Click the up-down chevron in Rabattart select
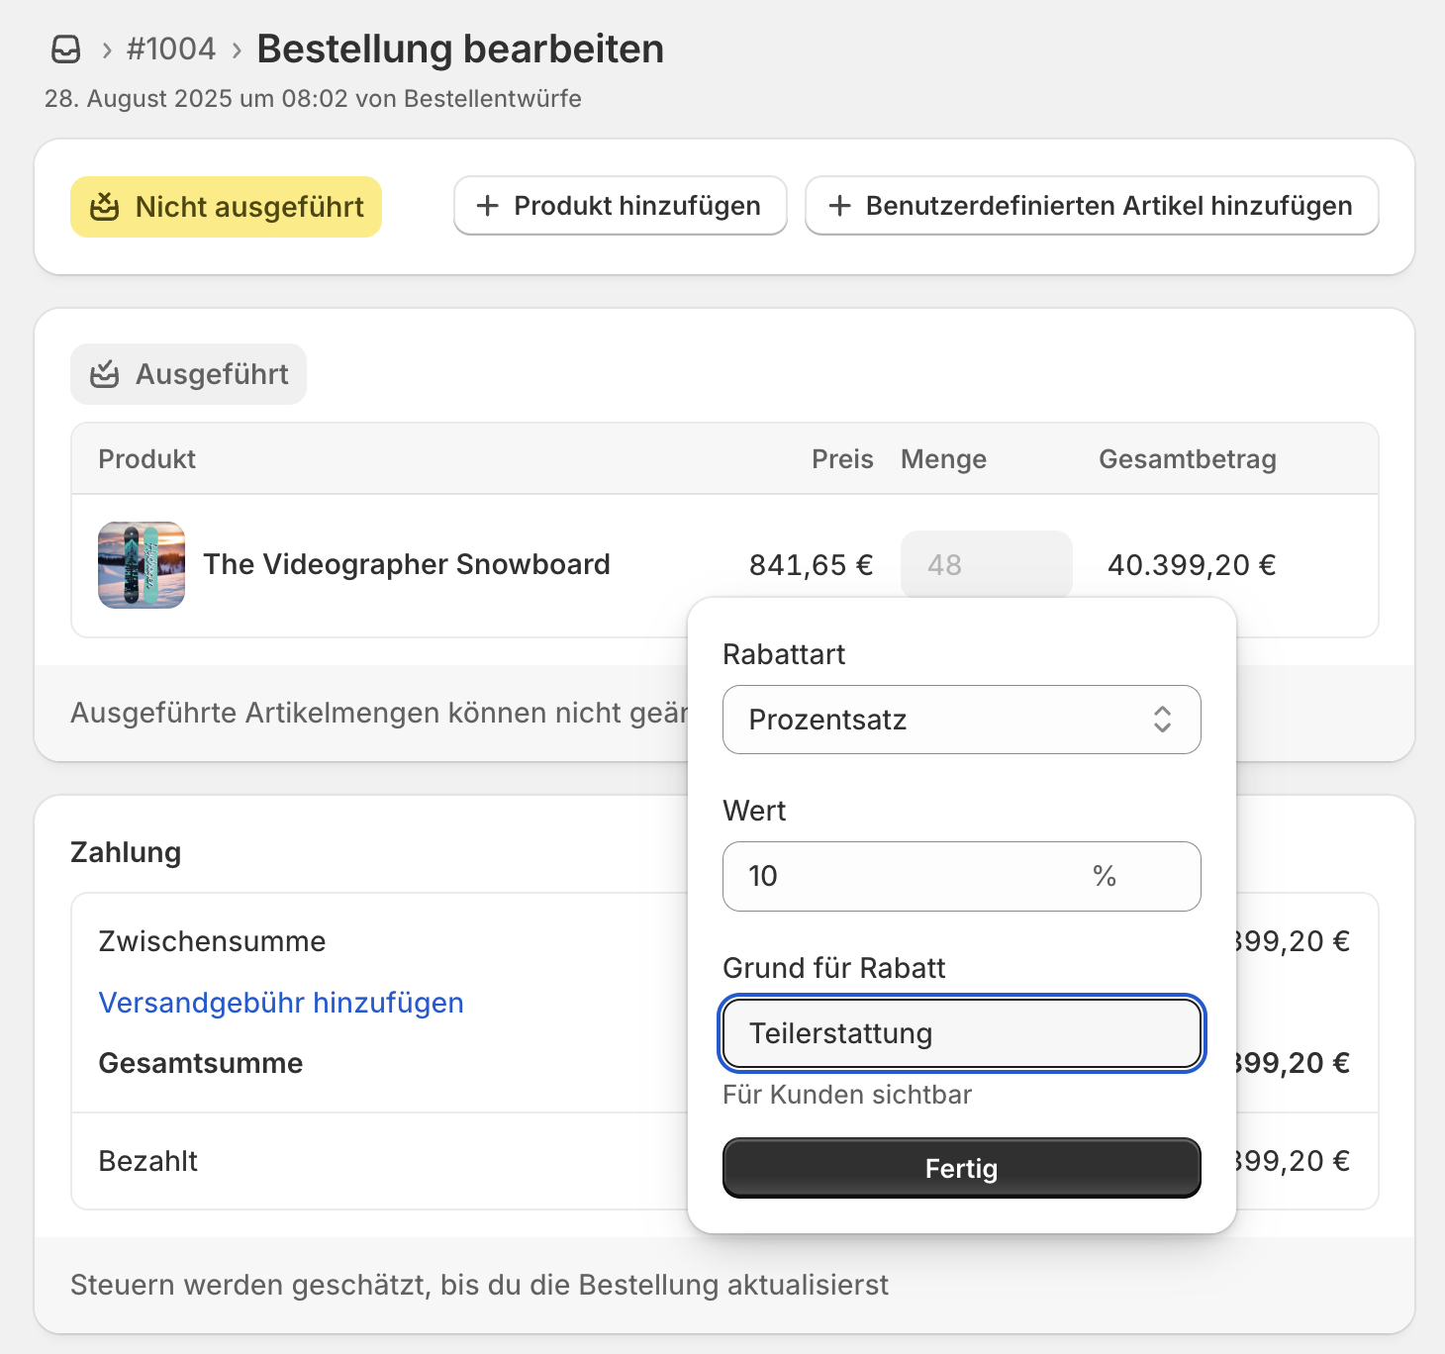The image size is (1445, 1354). pos(1162,720)
